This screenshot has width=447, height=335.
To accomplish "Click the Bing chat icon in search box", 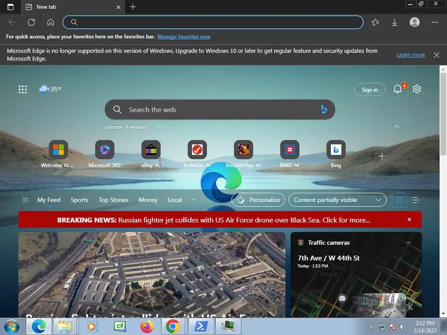I will pos(324,109).
